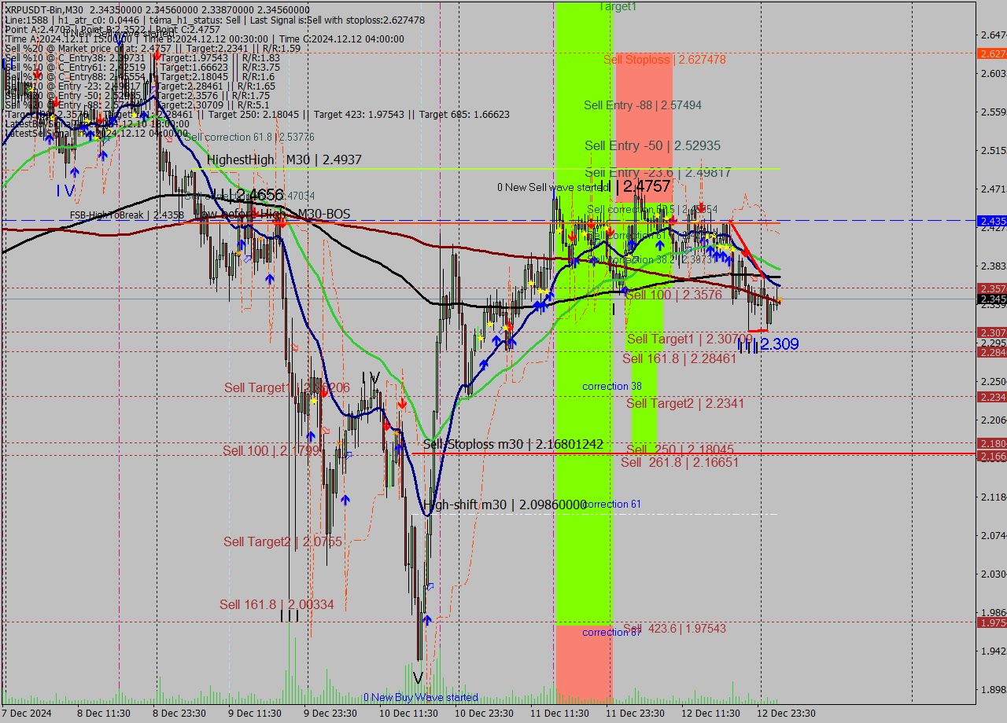Viewport: 1007px width, 723px height.
Task: Click the 'Sell 423.6 | 1.97543' label
Action: (x=675, y=629)
